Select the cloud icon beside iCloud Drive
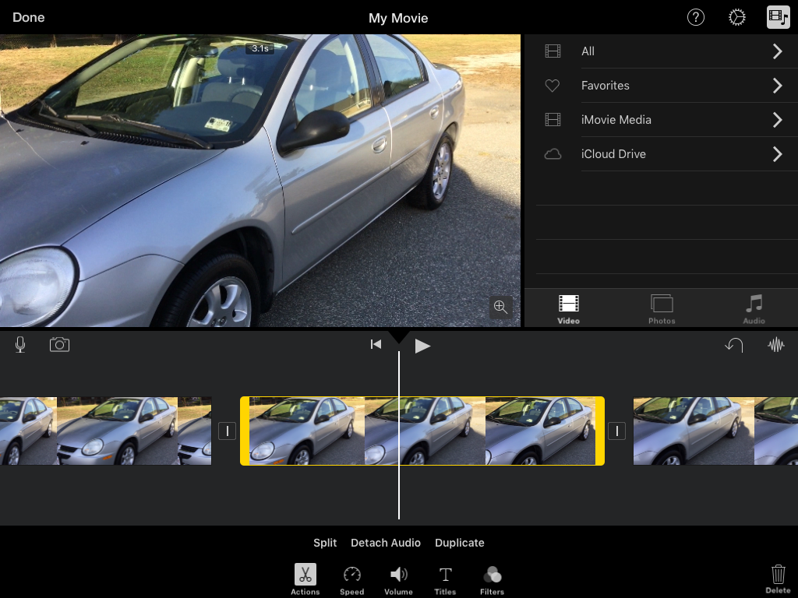This screenshot has height=598, width=798. (553, 153)
